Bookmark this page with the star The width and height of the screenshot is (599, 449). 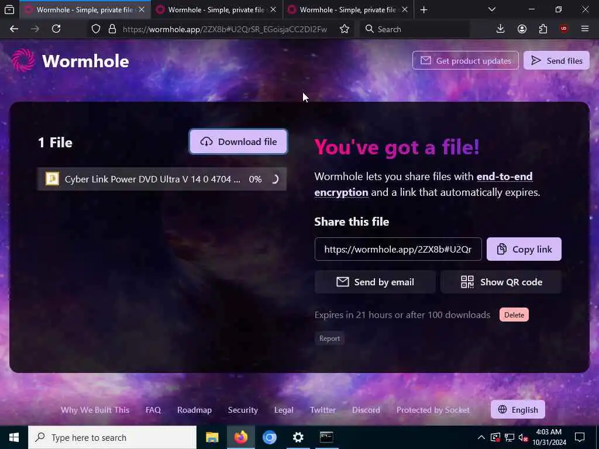pyautogui.click(x=344, y=29)
